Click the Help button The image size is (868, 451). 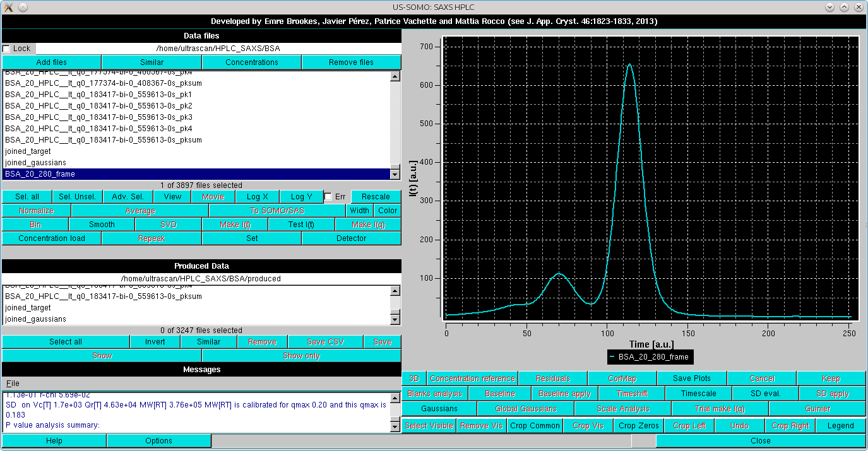click(54, 441)
